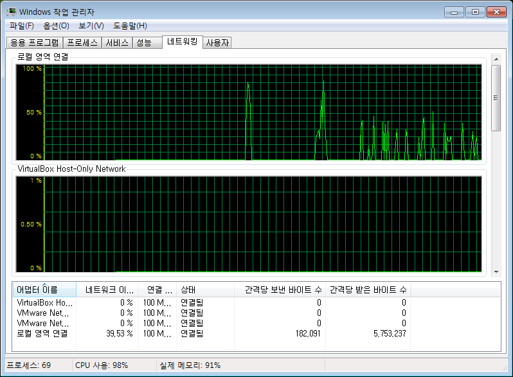
Task: Sort by 상태 column header
Action: [x=205, y=290]
